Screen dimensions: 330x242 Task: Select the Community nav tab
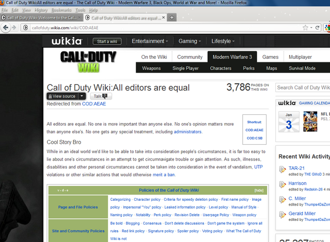point(190,57)
